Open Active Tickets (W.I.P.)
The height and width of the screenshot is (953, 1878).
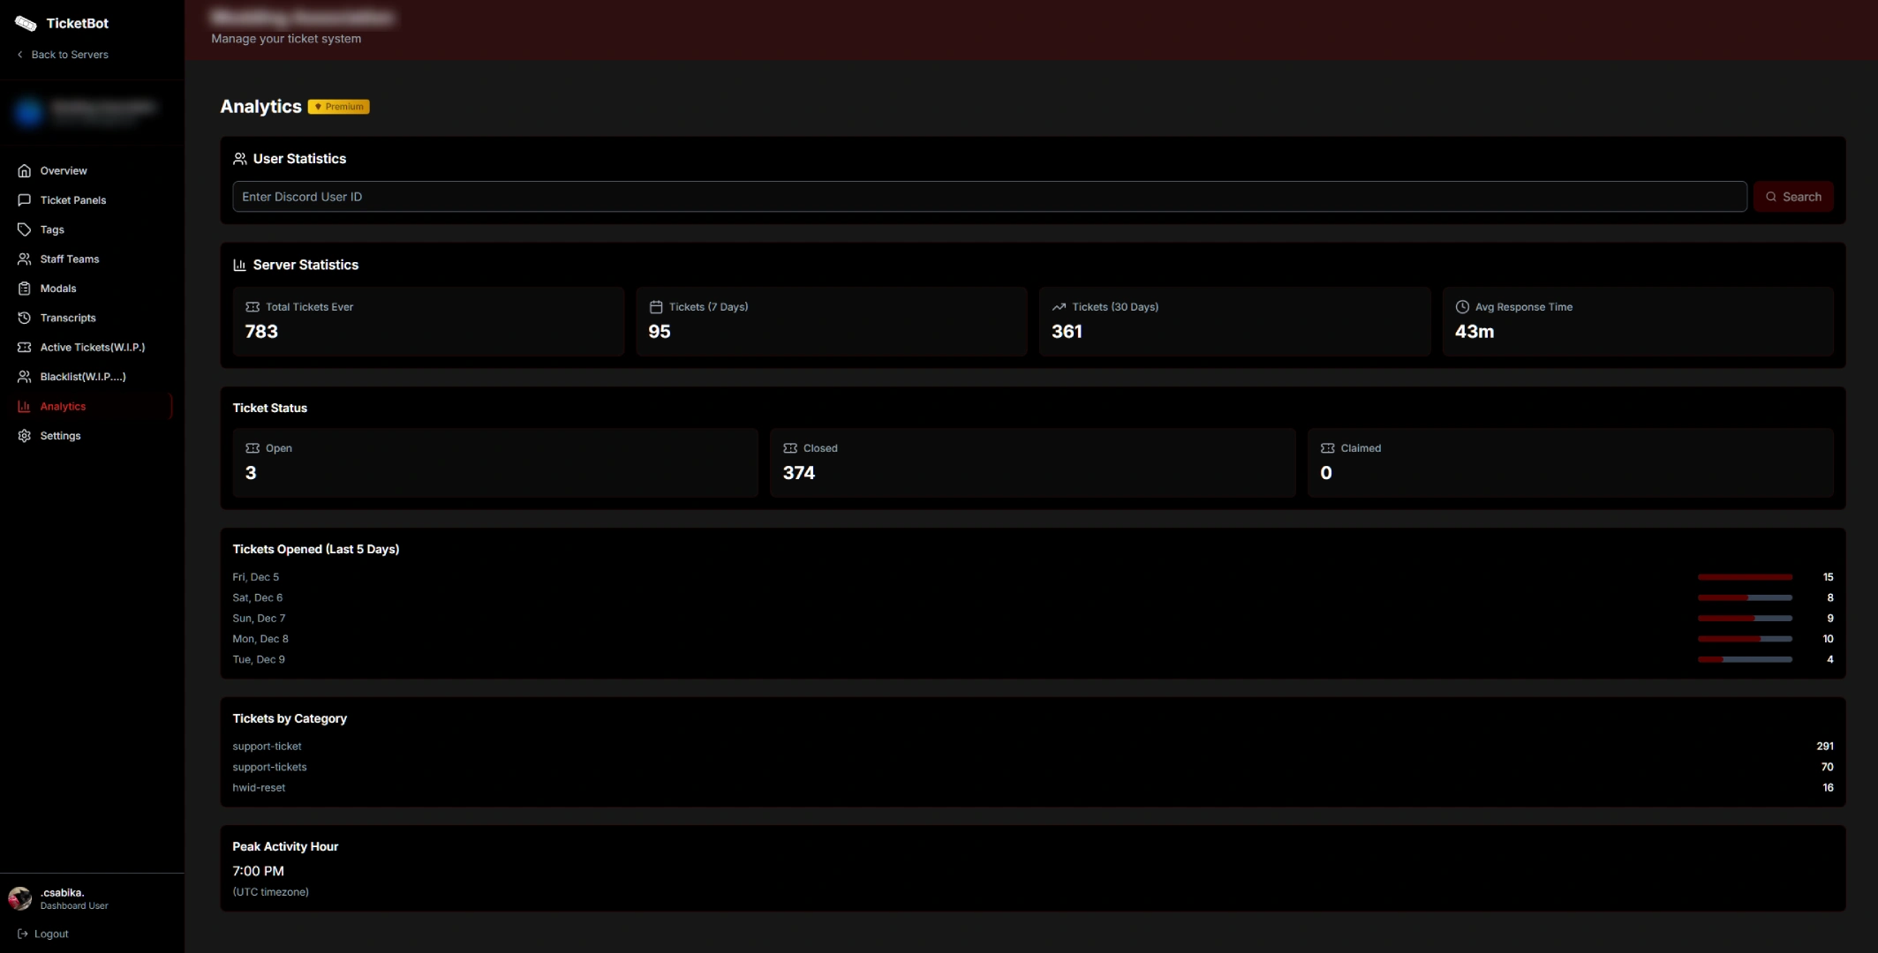click(92, 347)
